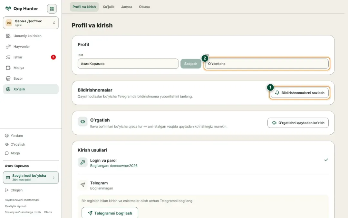Switch to the Obuna tab
Image resolution: width=348 pixels, height=218 pixels.
144,7
